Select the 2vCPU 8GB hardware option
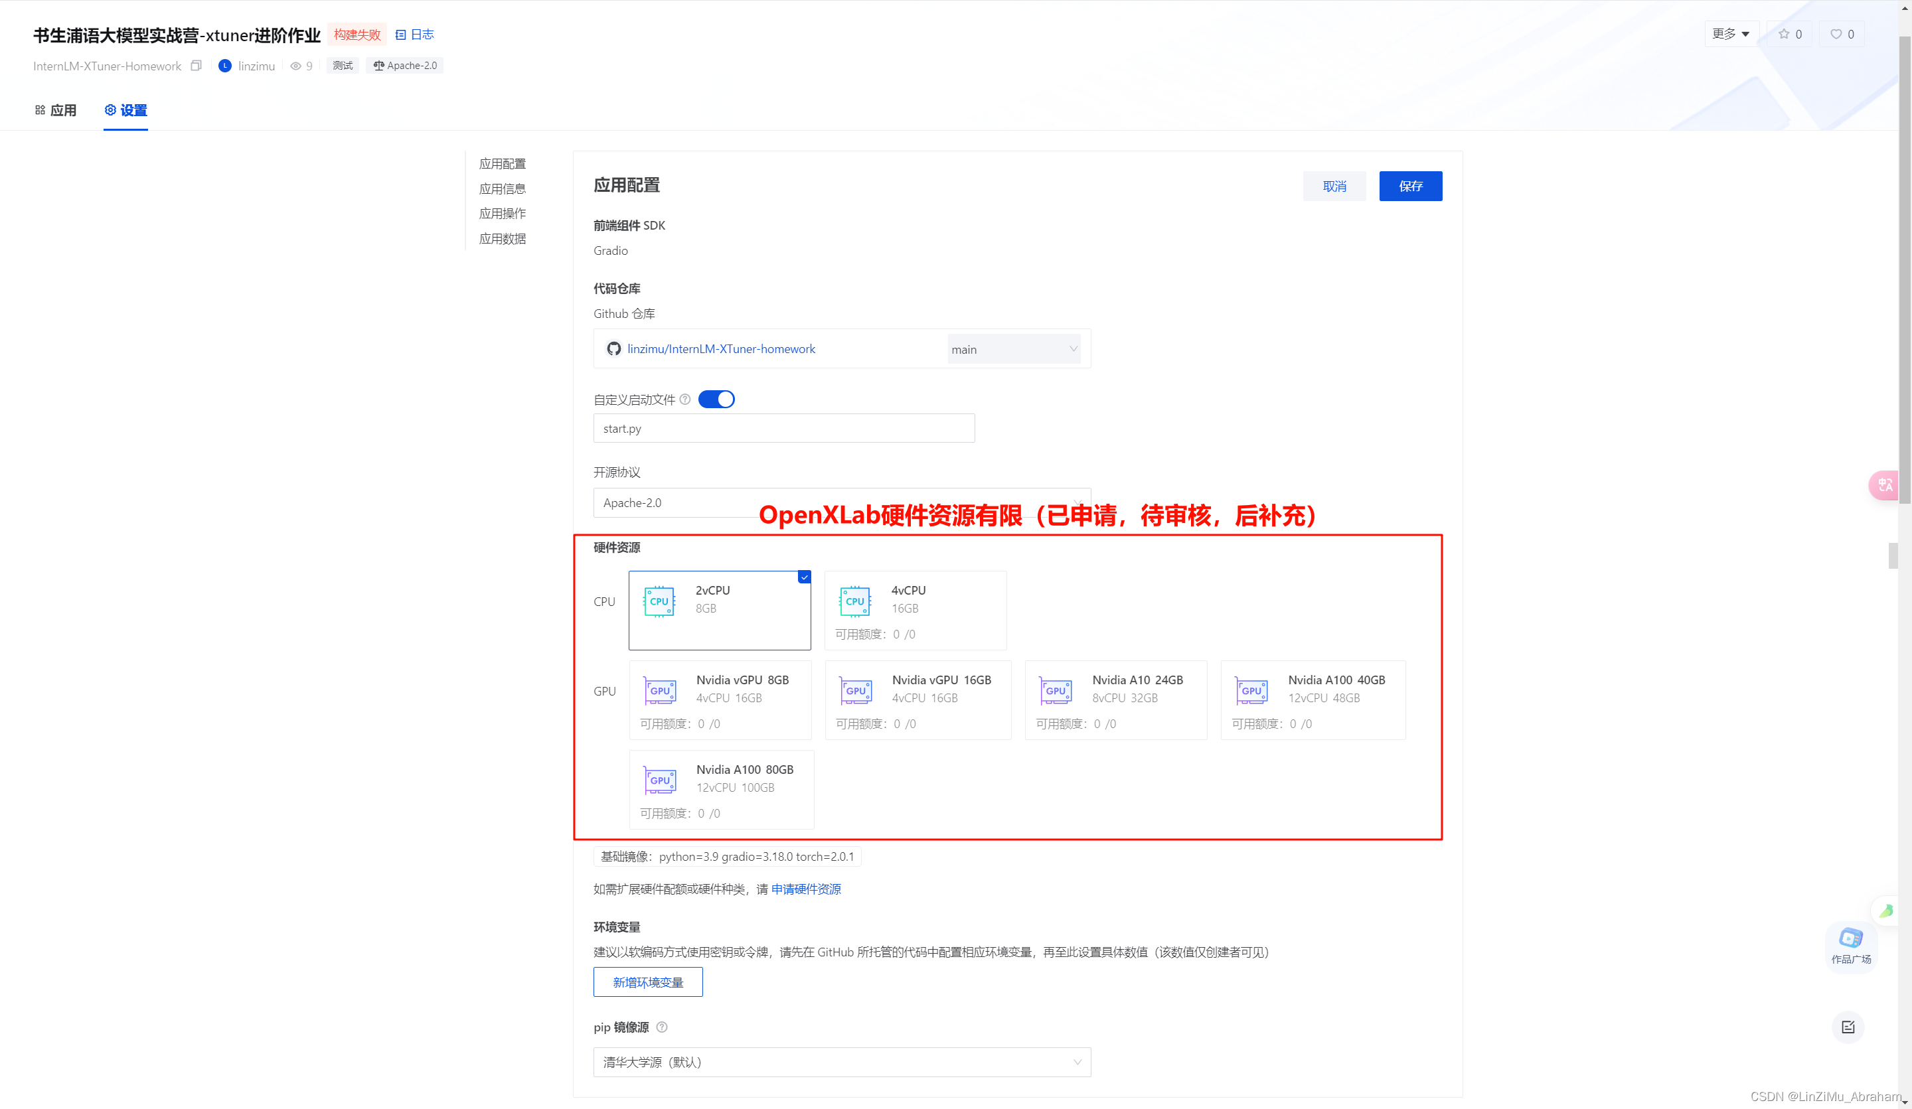The image size is (1912, 1109). coord(719,611)
